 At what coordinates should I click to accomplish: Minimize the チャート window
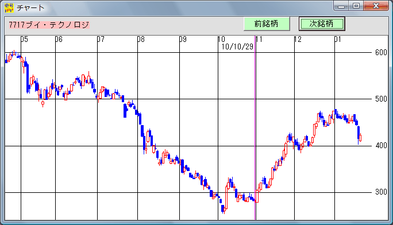(x=341, y=6)
